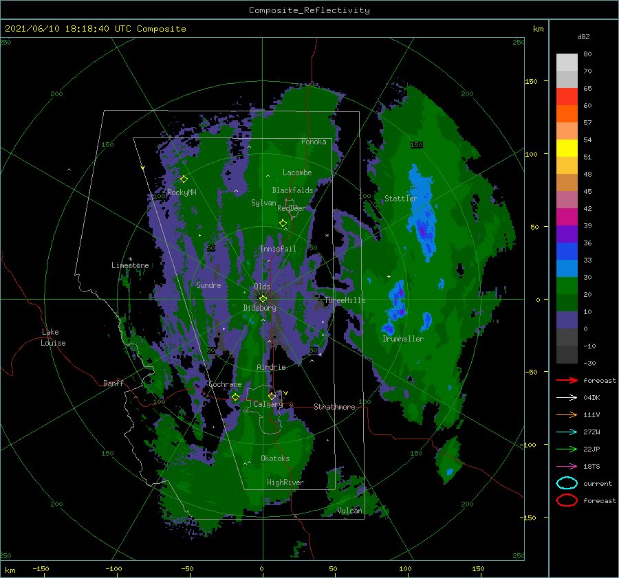
Task: Click the cyan 27ZW arrow legend icon
Action: [x=567, y=432]
